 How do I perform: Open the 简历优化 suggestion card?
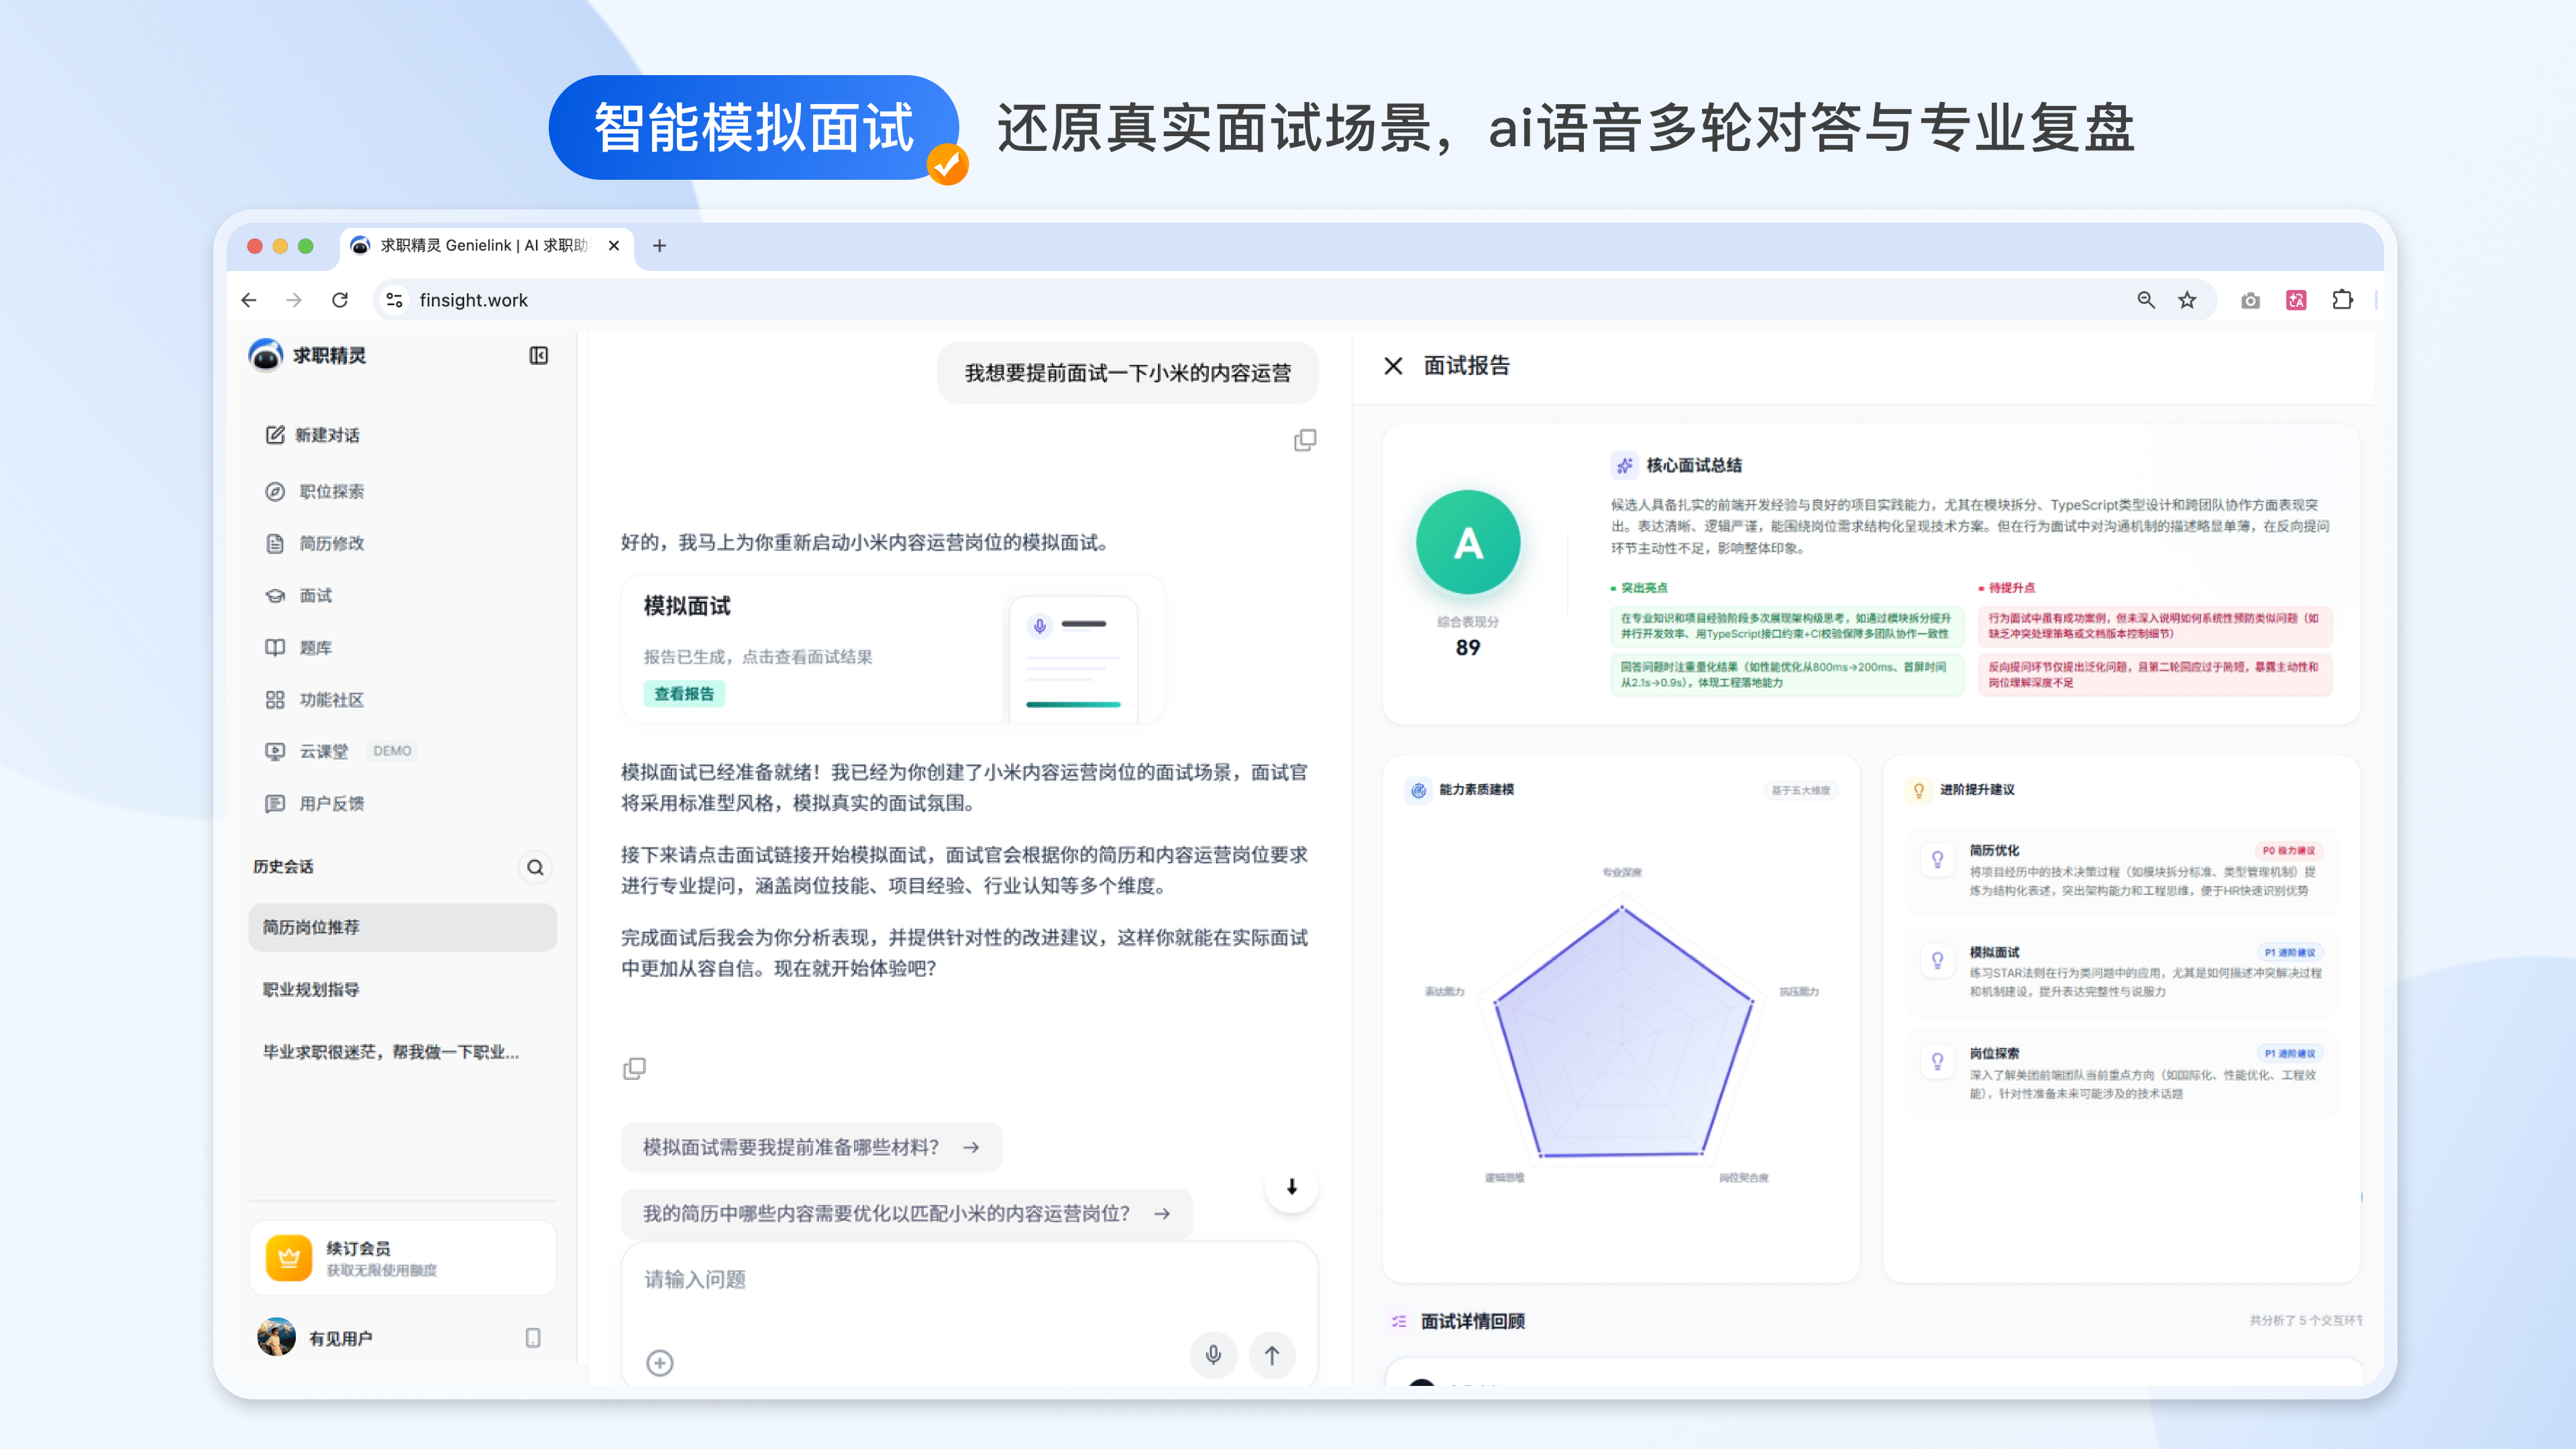2121,870
